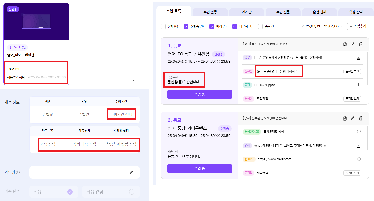Delete lesson 2 using the trash icon
This screenshot has height=201, width=374.
(x=361, y=118)
